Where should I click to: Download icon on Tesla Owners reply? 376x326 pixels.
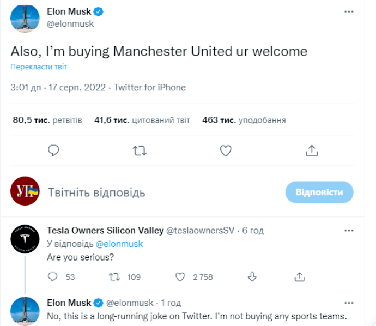[252, 277]
